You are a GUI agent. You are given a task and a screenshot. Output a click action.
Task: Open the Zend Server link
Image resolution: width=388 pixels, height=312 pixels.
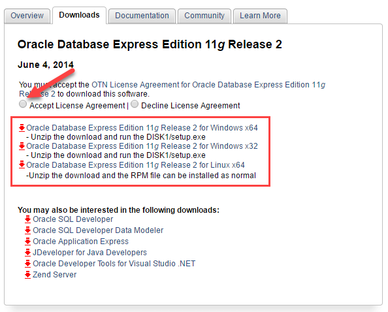pos(55,275)
